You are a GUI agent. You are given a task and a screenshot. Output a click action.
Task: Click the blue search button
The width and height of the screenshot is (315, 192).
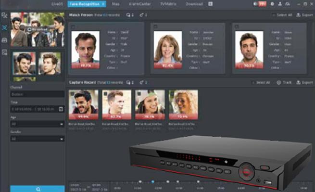[x=38, y=189]
